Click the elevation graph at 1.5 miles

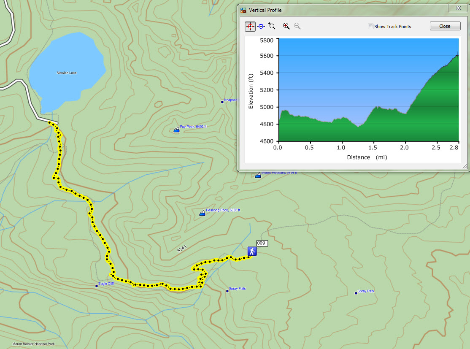(373, 127)
